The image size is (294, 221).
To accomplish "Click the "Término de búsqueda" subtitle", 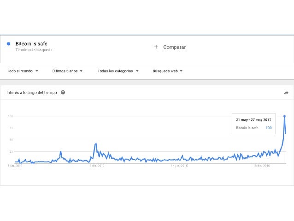I will 34,50.
